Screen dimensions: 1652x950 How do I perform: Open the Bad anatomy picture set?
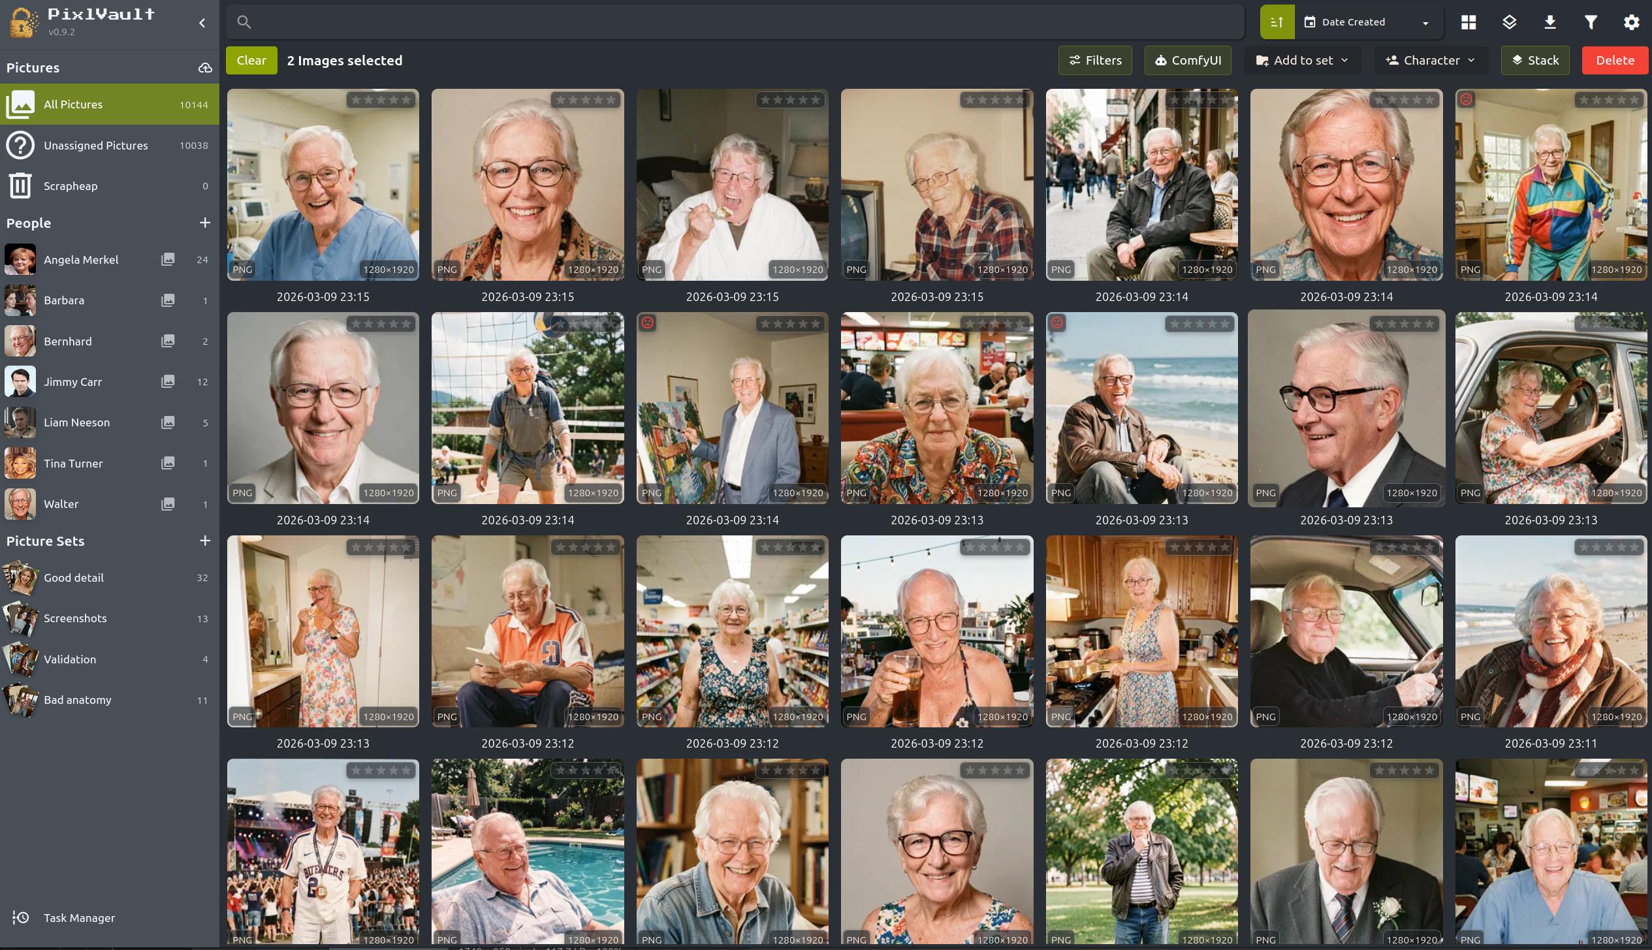[x=78, y=700]
